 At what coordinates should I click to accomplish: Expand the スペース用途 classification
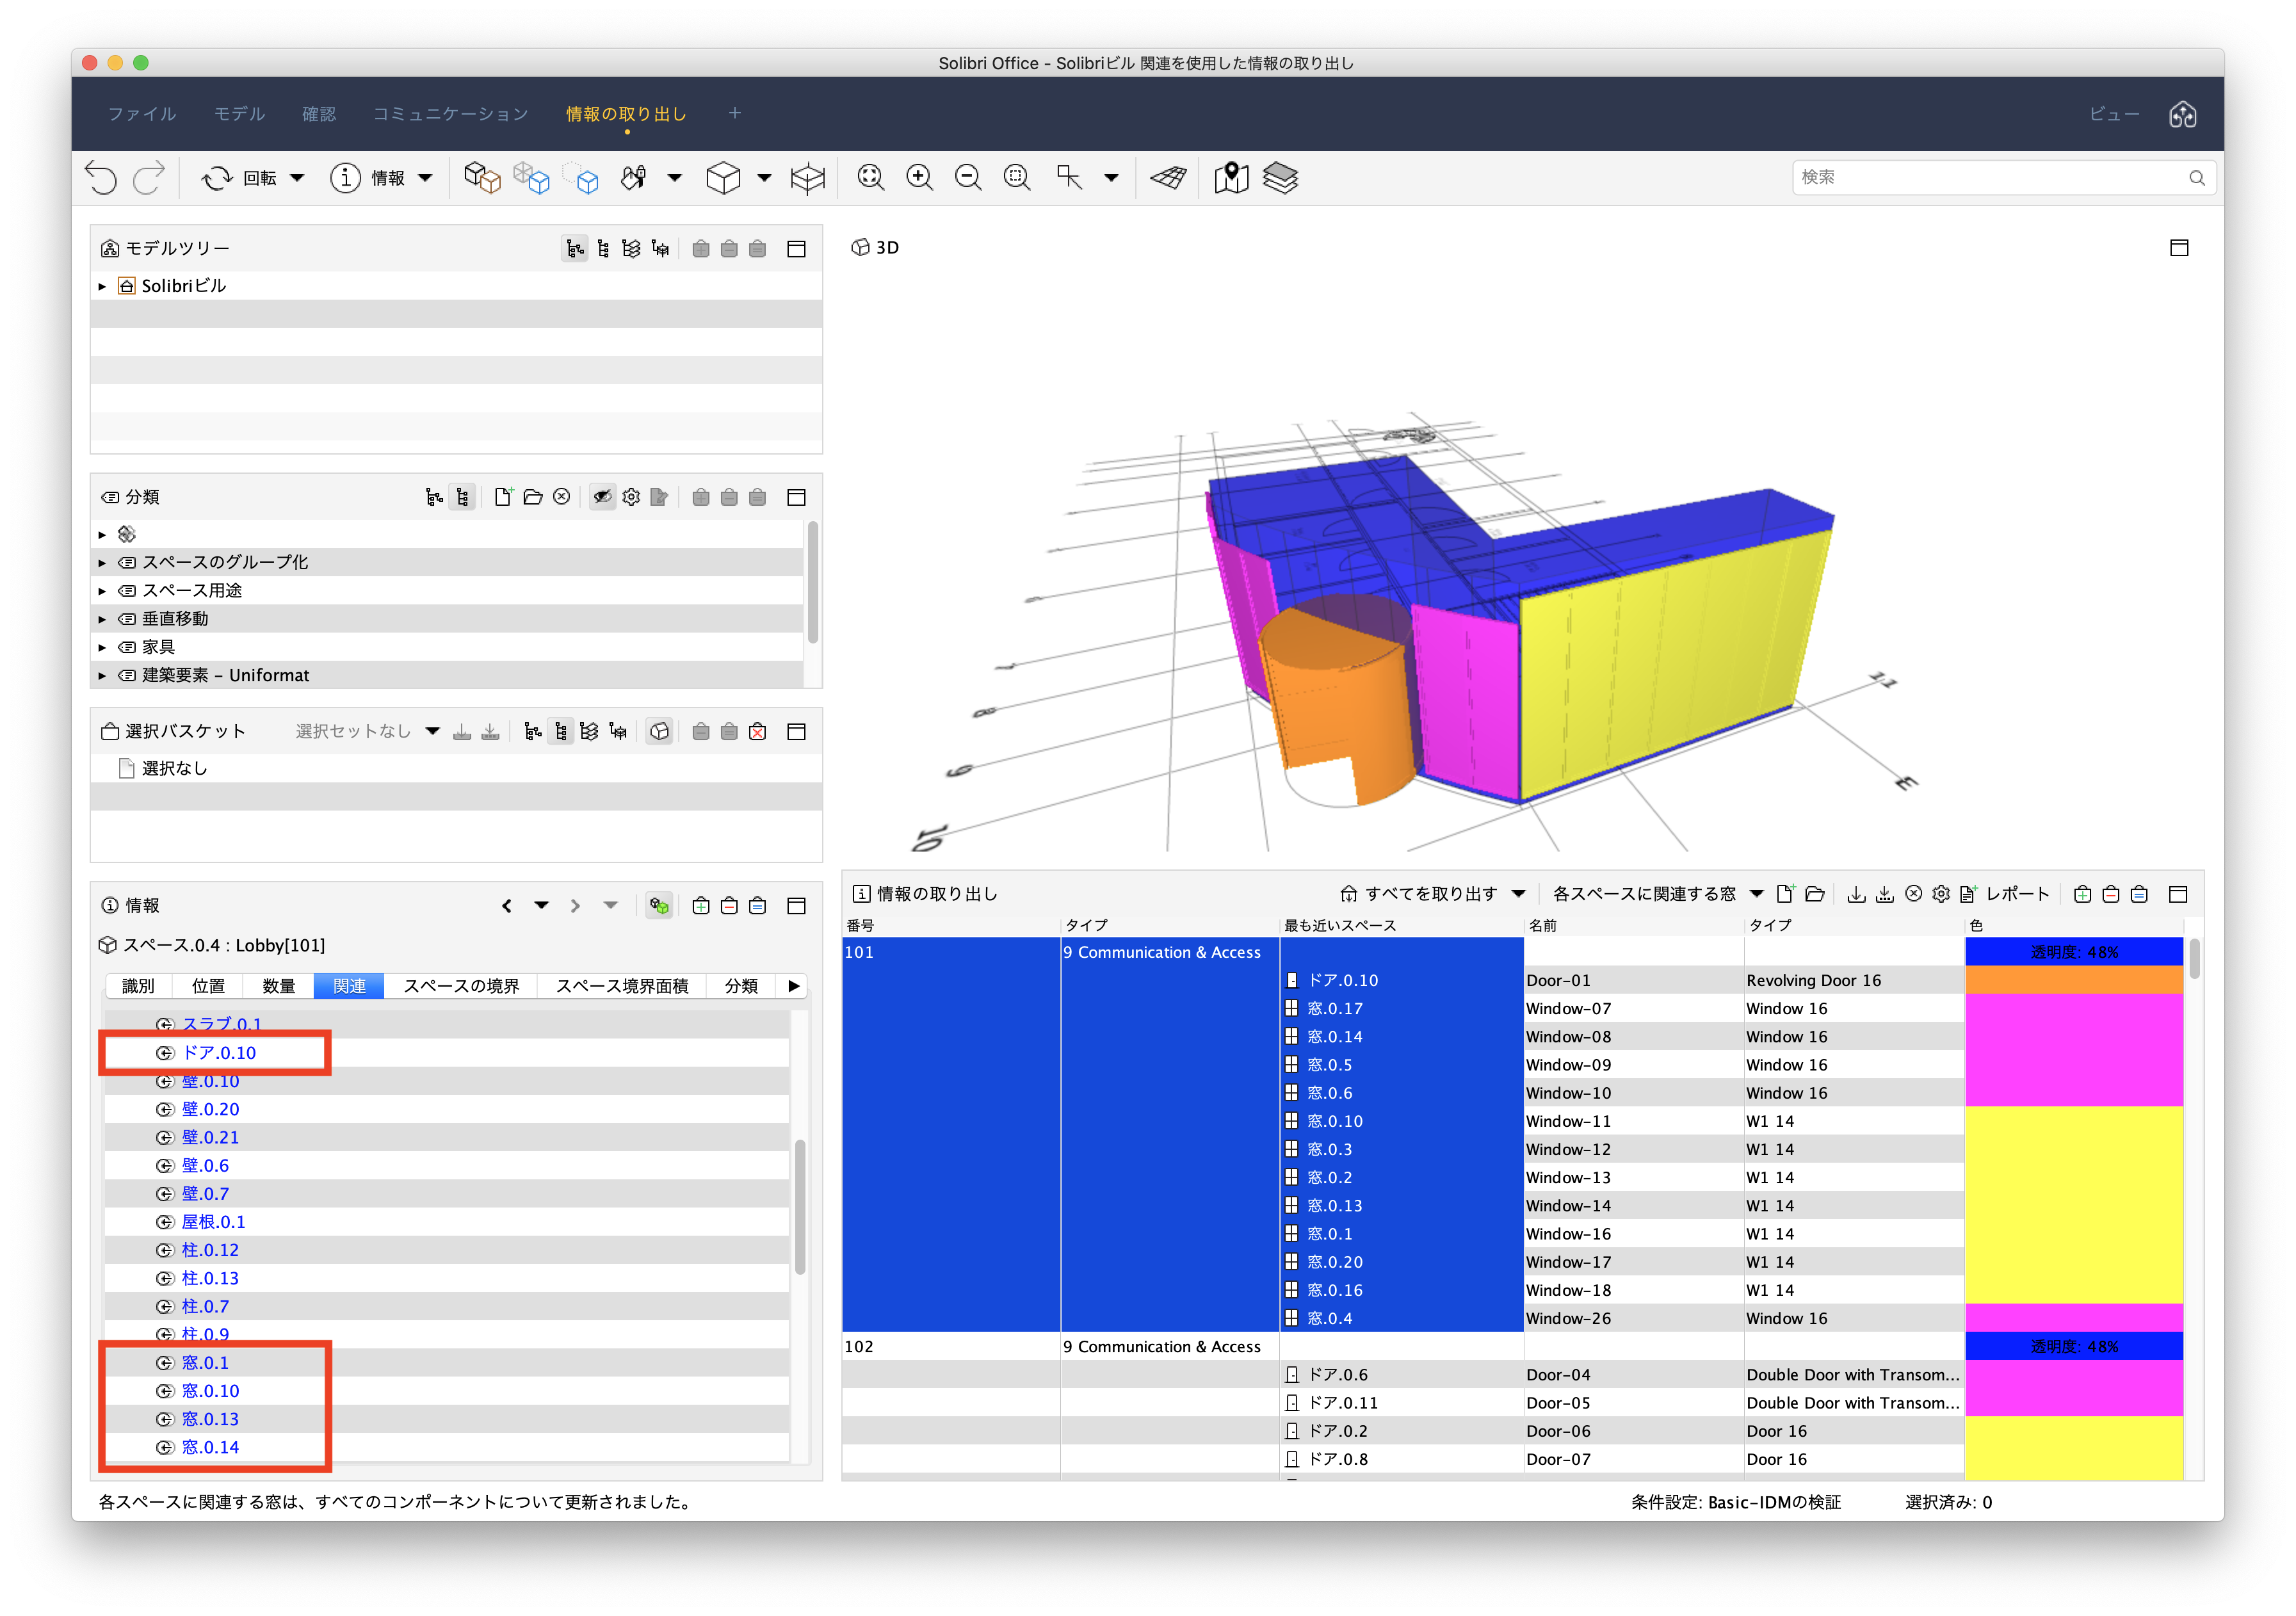pyautogui.click(x=102, y=591)
